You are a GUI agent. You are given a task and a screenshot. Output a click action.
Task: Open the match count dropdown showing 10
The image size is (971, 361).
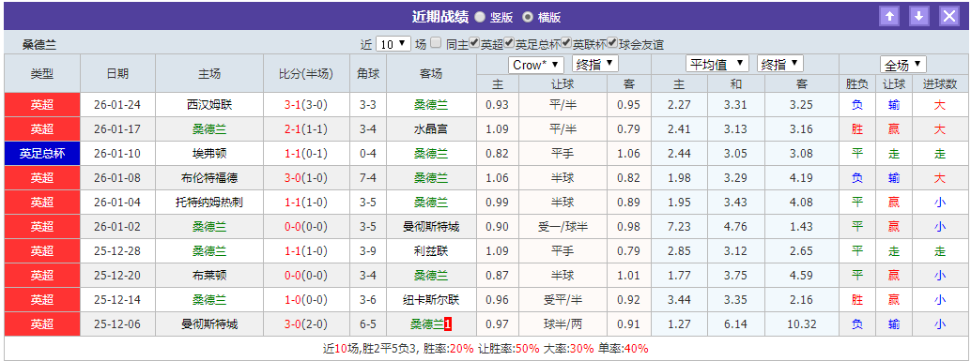(393, 44)
